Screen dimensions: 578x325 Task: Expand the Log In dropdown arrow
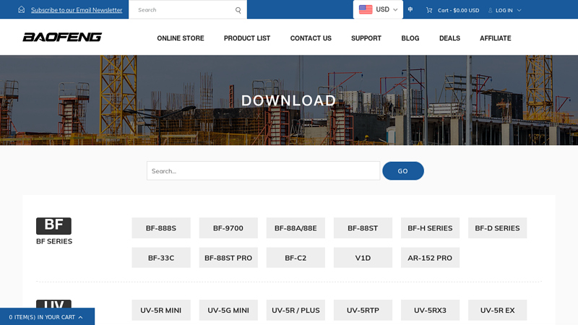pyautogui.click(x=519, y=10)
